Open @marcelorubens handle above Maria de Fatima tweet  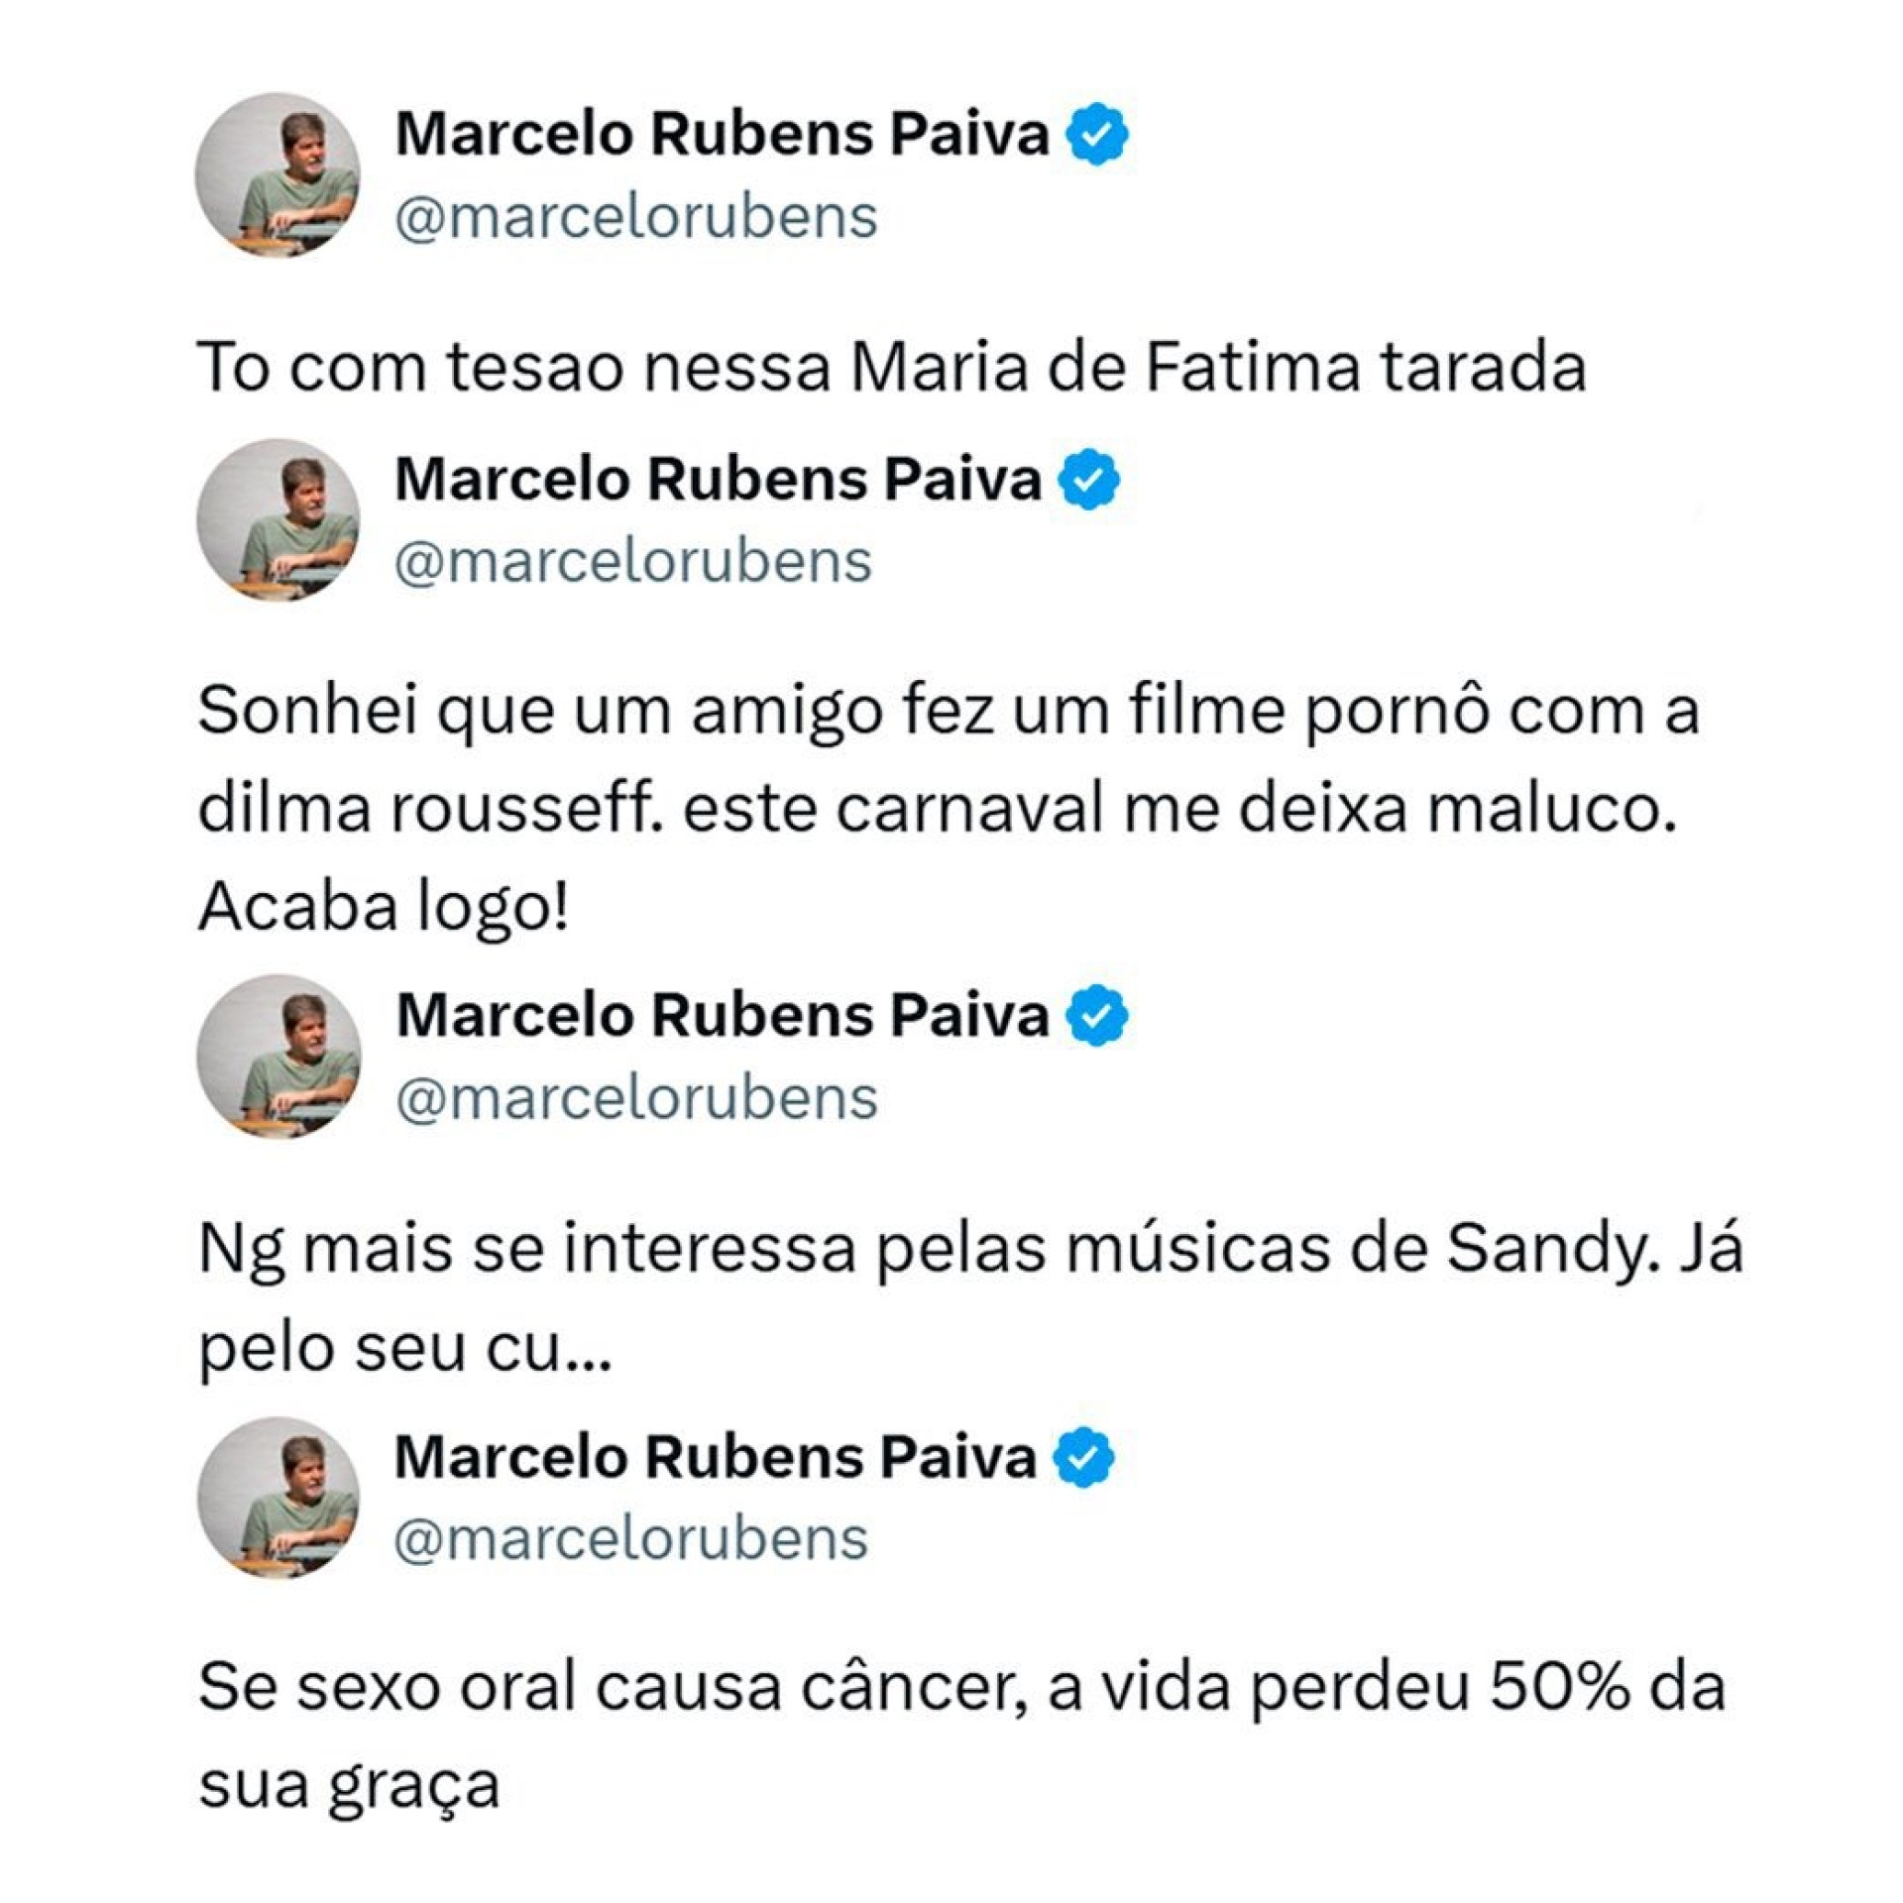pyautogui.click(x=636, y=217)
